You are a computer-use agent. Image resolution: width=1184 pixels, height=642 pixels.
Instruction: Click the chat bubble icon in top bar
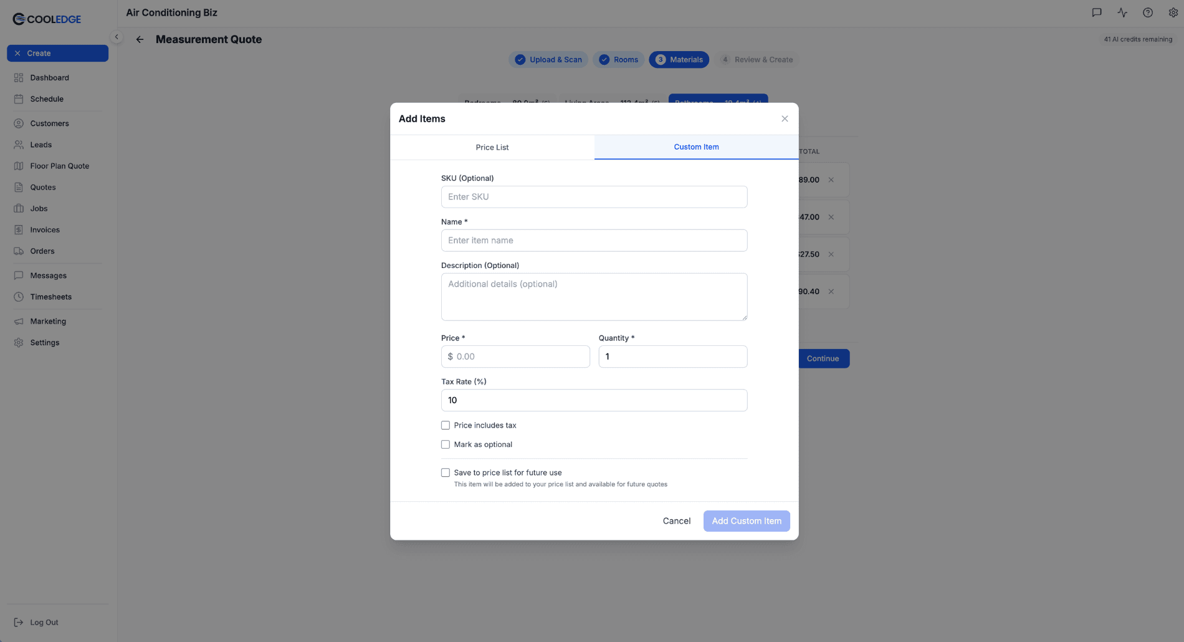[x=1096, y=12]
